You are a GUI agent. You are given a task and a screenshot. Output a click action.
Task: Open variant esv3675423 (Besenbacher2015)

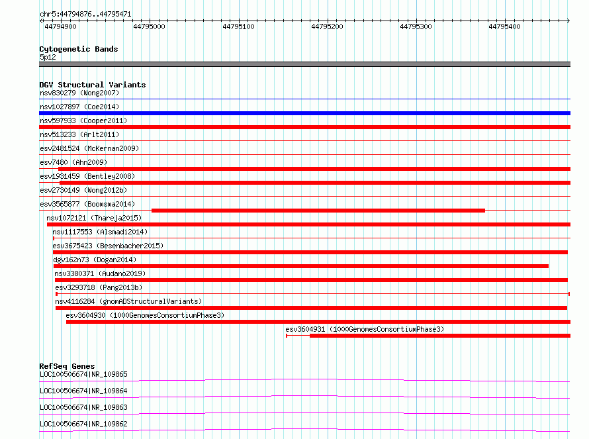(108, 246)
